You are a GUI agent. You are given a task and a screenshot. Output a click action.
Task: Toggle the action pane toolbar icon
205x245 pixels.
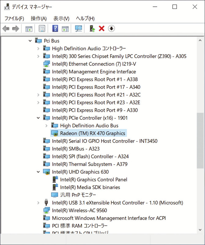point(65,29)
